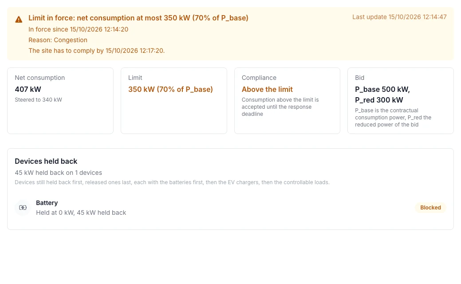Click 45 kW held back summary line
The image size is (461, 284).
(58, 173)
